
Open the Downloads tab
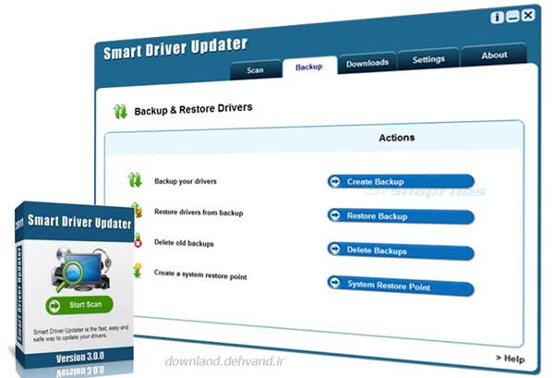[x=367, y=63]
